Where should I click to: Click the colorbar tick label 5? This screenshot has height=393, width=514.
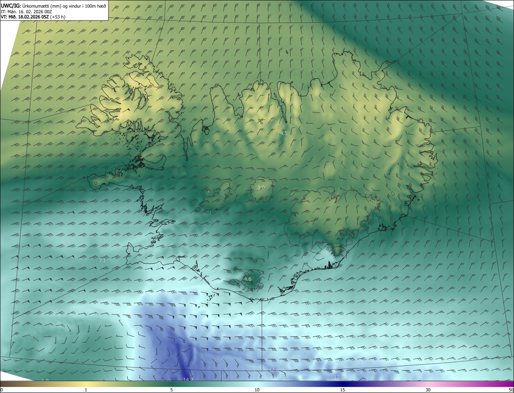point(171,390)
